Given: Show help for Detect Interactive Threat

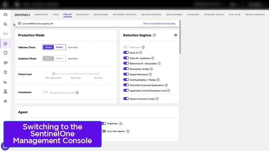Looking at the screenshot, I should 157,99.
